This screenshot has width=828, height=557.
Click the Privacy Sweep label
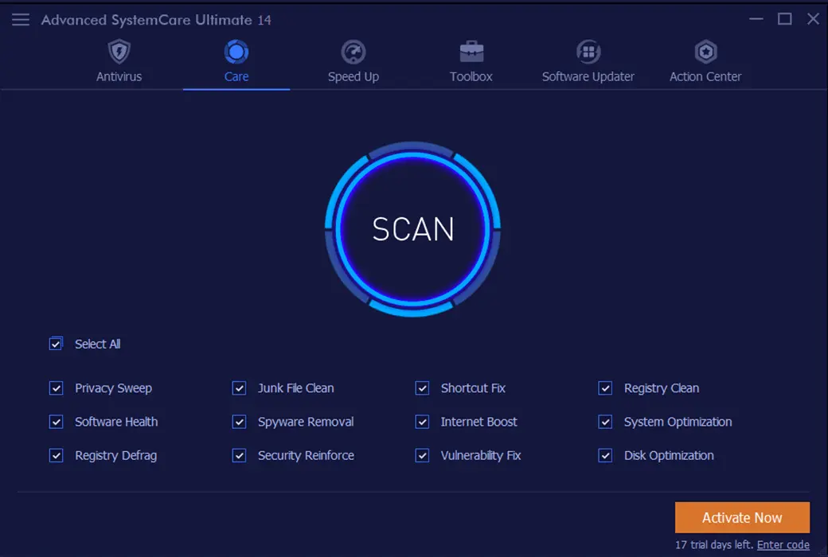pyautogui.click(x=114, y=388)
